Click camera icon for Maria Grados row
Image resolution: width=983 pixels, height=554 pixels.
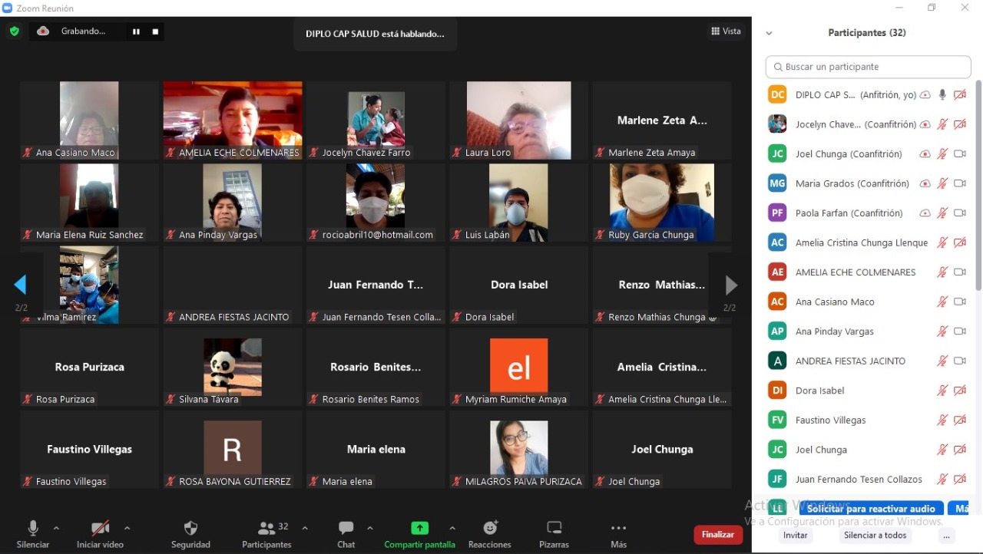click(x=960, y=183)
